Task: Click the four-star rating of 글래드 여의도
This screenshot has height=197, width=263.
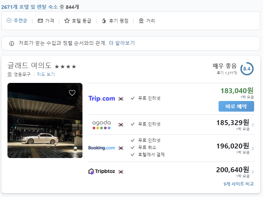Action: click(x=65, y=67)
